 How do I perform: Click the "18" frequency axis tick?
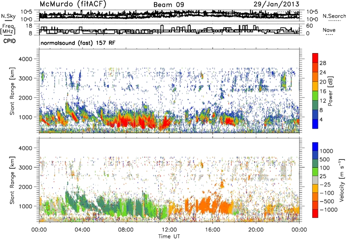[29, 26]
